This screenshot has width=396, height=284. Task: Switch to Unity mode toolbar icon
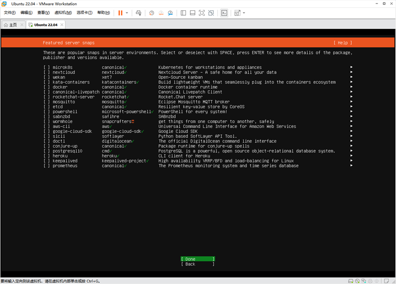click(x=211, y=13)
